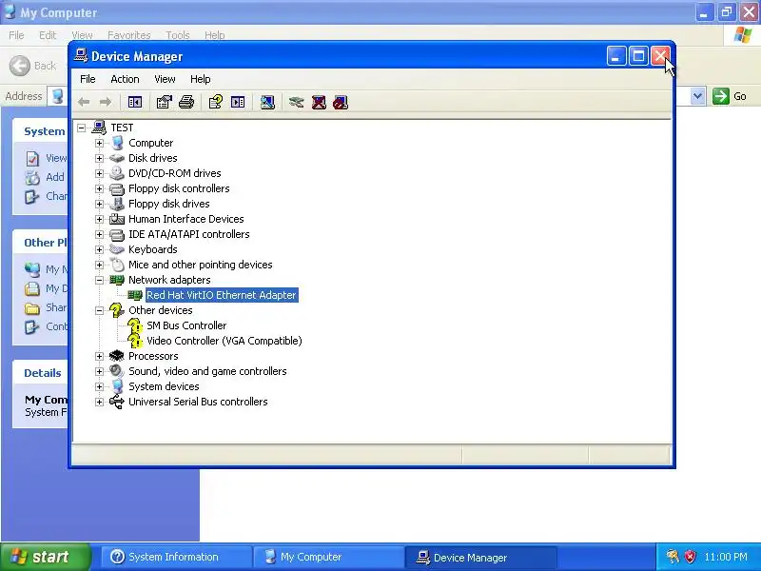Open the Device Manager Help menu
Viewport: 761px width, 571px height.
click(200, 79)
